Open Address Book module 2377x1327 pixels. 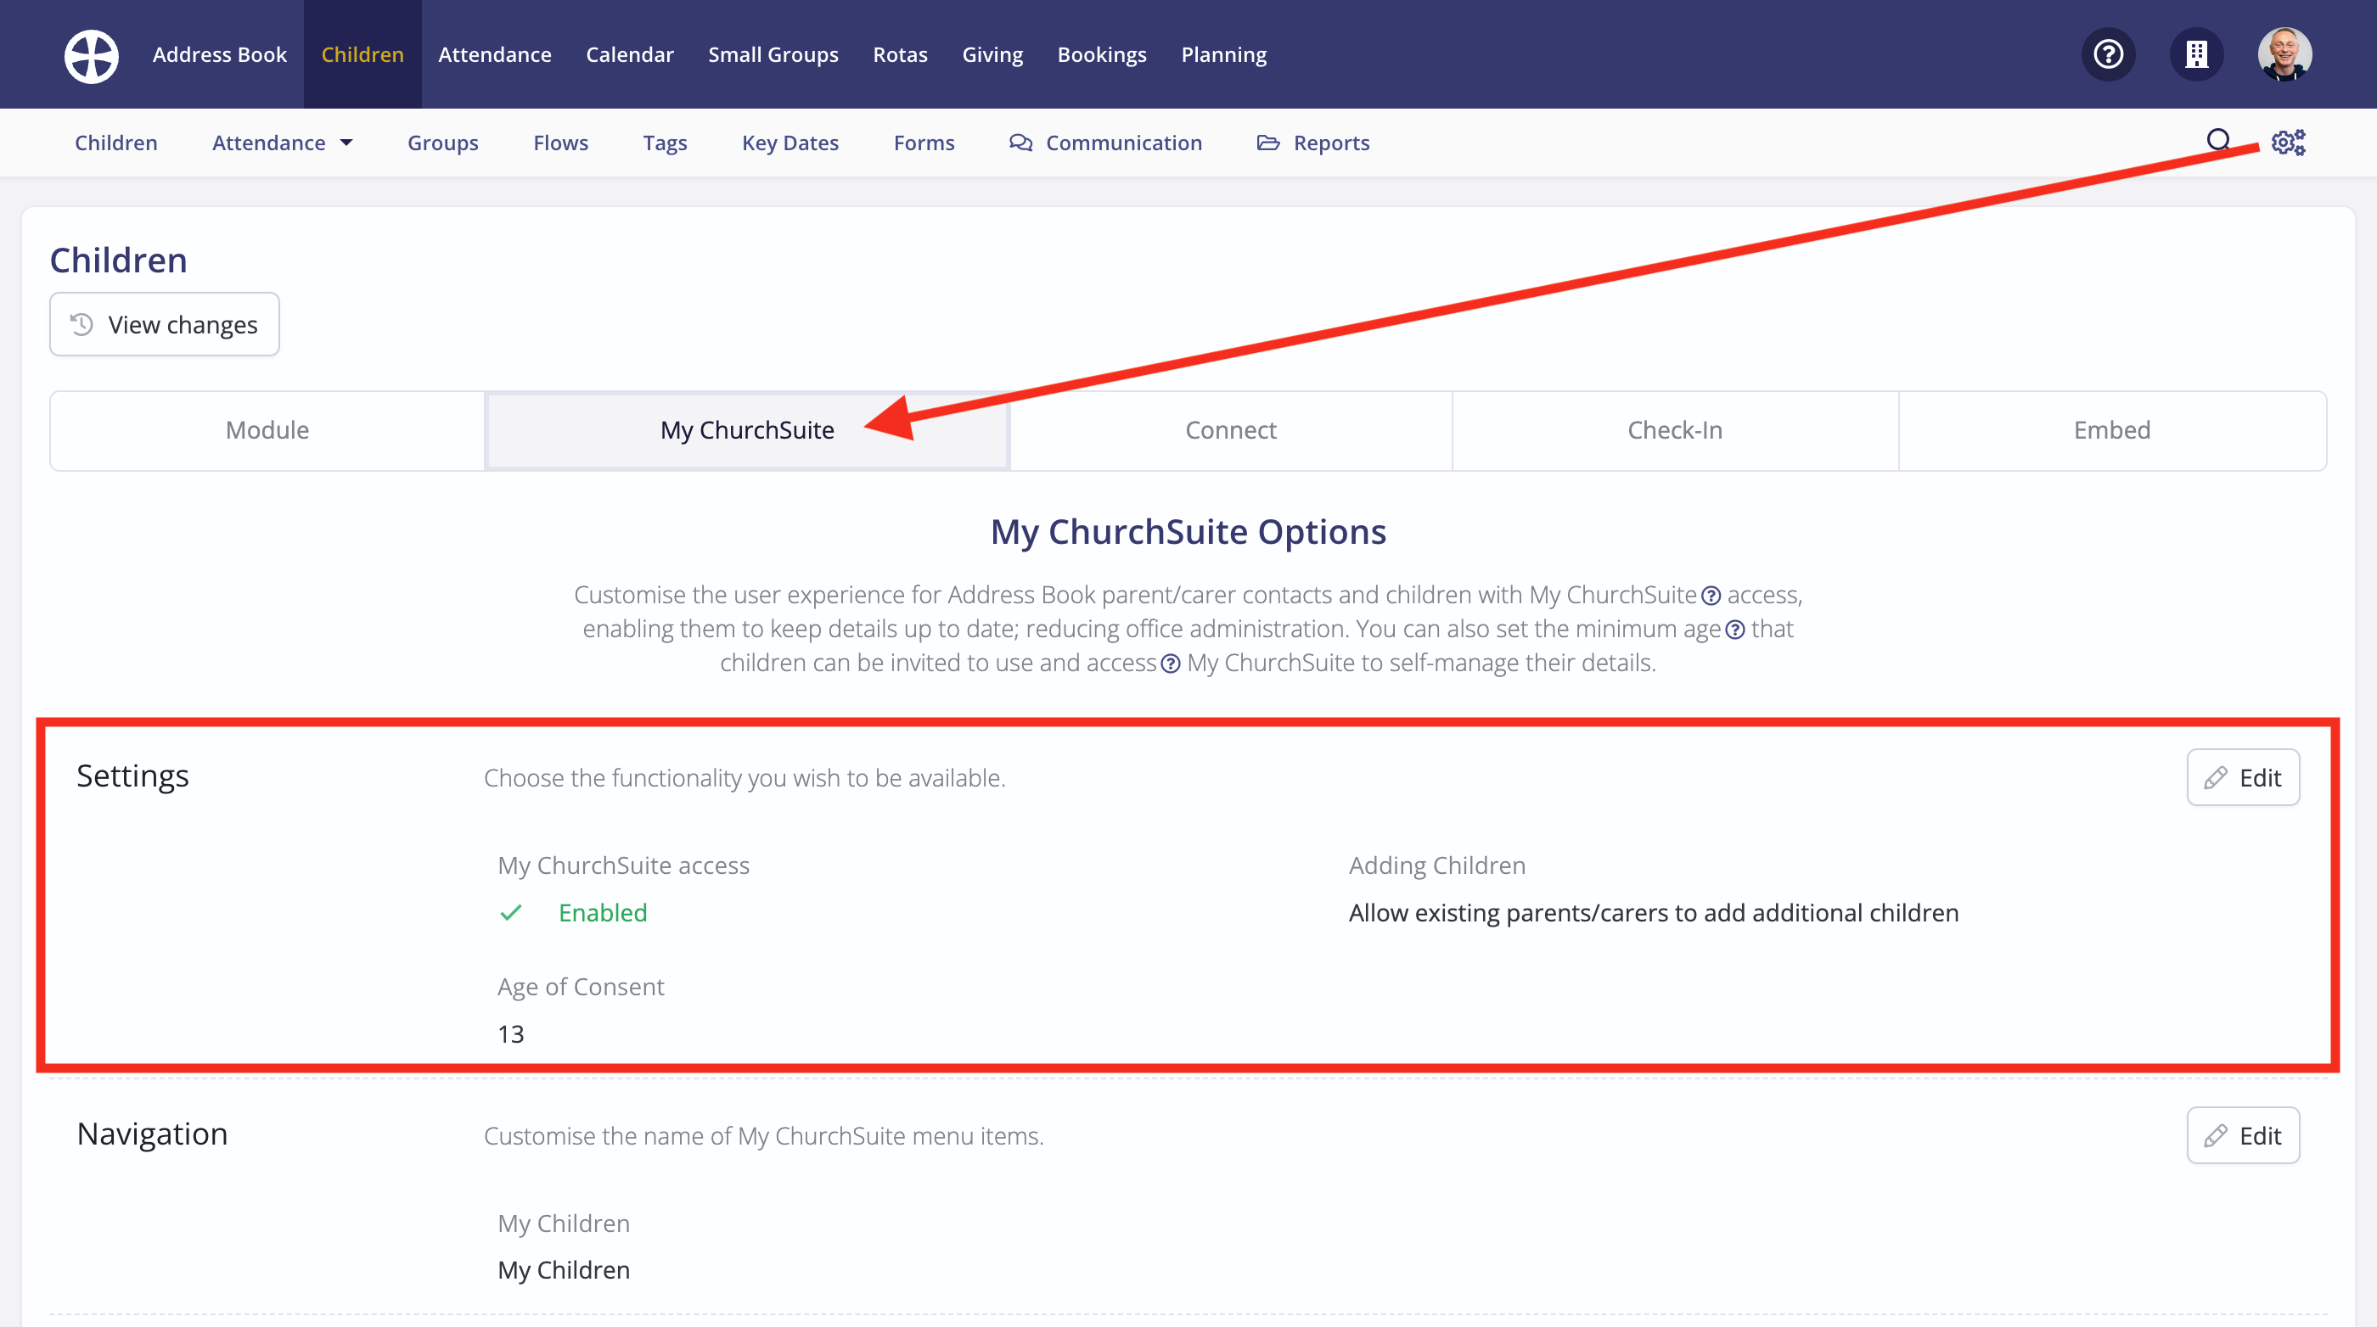tap(220, 54)
